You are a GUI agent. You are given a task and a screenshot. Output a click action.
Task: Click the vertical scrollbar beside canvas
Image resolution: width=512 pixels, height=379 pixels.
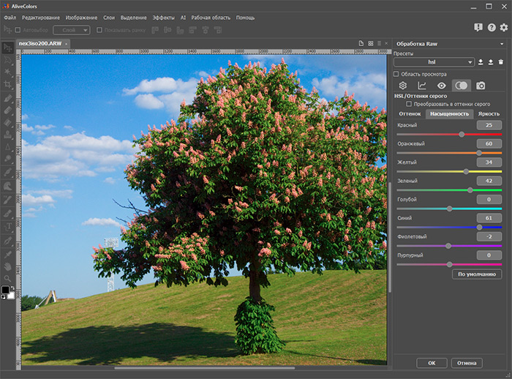(390, 237)
